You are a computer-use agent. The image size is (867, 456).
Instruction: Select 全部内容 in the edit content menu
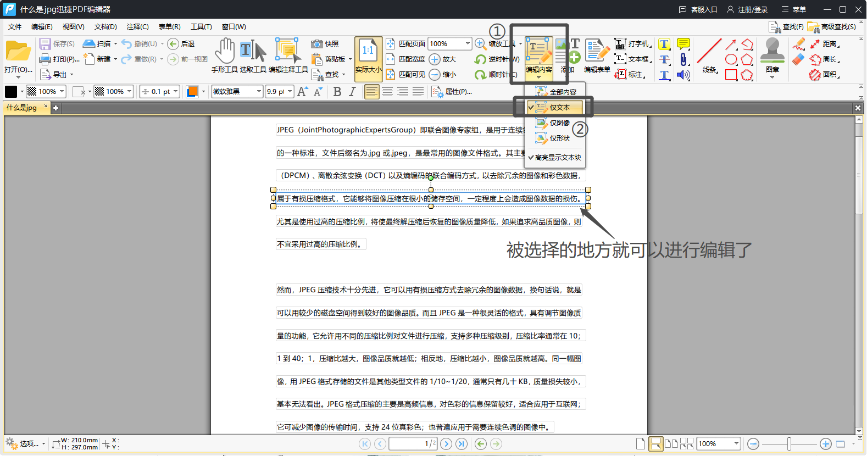coord(555,92)
